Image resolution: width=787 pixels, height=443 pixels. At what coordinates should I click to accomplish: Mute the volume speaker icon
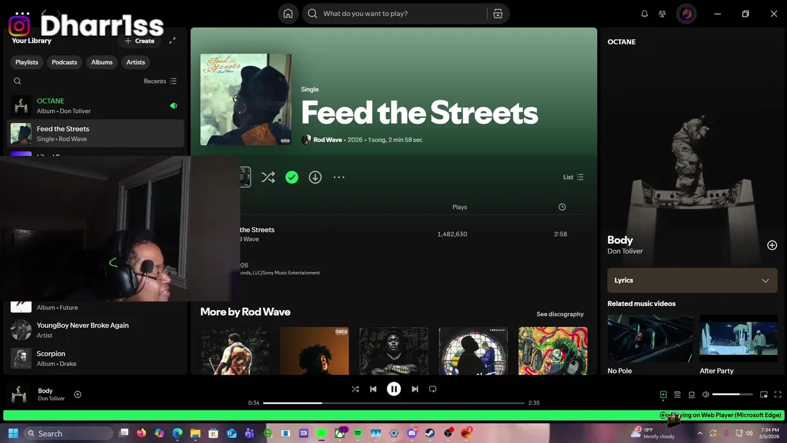pos(706,394)
